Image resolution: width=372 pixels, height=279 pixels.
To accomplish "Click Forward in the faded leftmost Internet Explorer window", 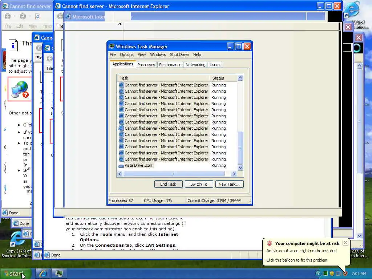I will click(23, 16).
